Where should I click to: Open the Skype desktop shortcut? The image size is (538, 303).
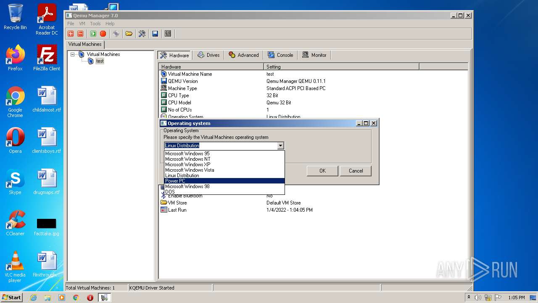click(x=15, y=182)
